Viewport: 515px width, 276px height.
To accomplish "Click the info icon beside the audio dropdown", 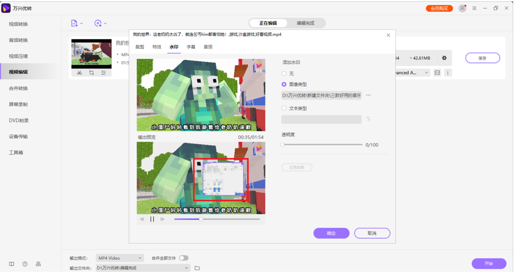I will pos(448,73).
